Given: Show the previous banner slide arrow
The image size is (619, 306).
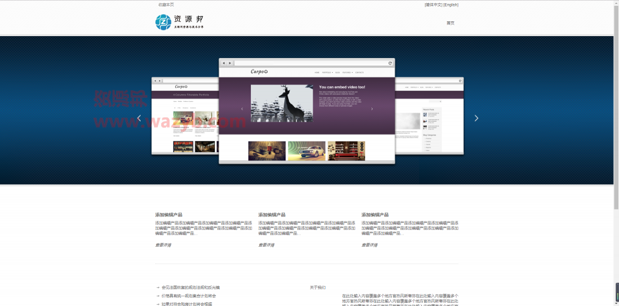Looking at the screenshot, I should 139,118.
